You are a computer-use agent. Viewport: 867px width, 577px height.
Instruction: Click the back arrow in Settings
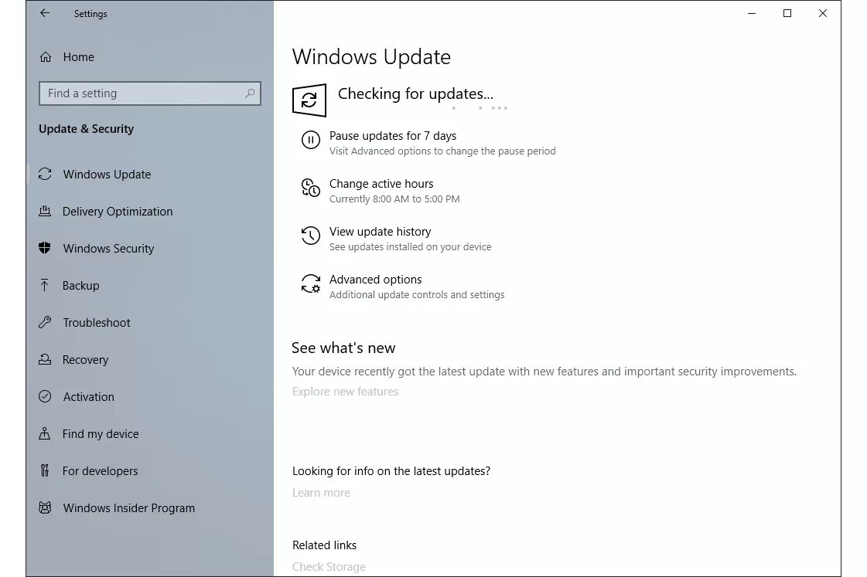(45, 13)
